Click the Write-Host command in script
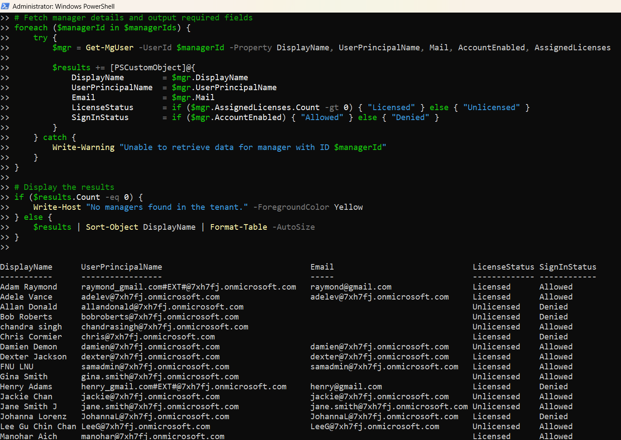The image size is (621, 440). (57, 207)
